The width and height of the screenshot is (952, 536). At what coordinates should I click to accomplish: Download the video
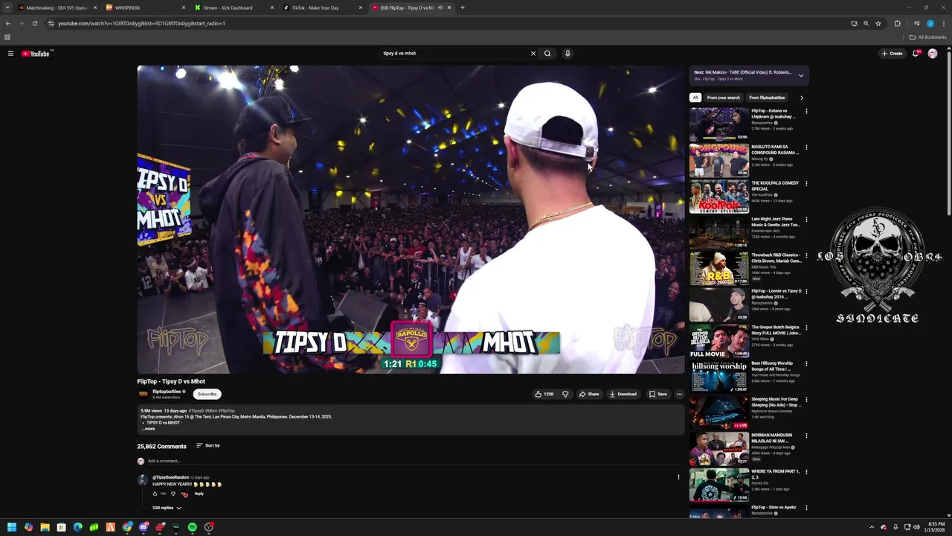coord(623,394)
